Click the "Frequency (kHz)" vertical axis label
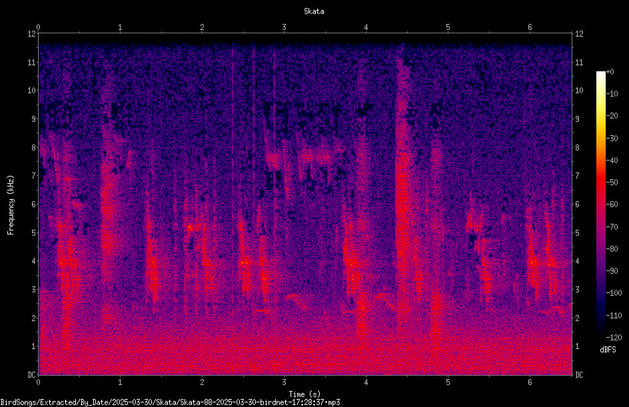This screenshot has height=407, width=629. point(11,205)
